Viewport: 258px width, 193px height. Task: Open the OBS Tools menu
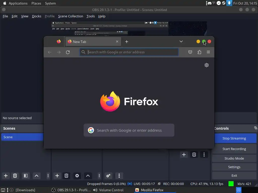[x=91, y=16]
